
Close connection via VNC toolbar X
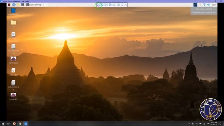pyautogui.click(x=126, y=5)
